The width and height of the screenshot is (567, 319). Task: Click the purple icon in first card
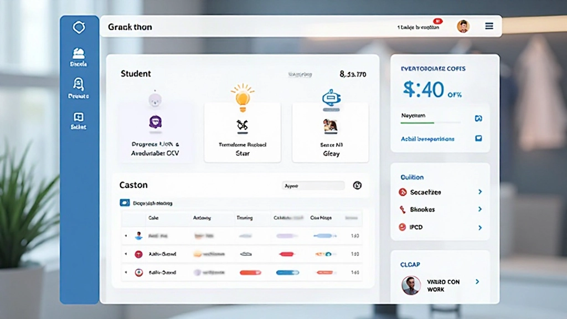[155, 122]
